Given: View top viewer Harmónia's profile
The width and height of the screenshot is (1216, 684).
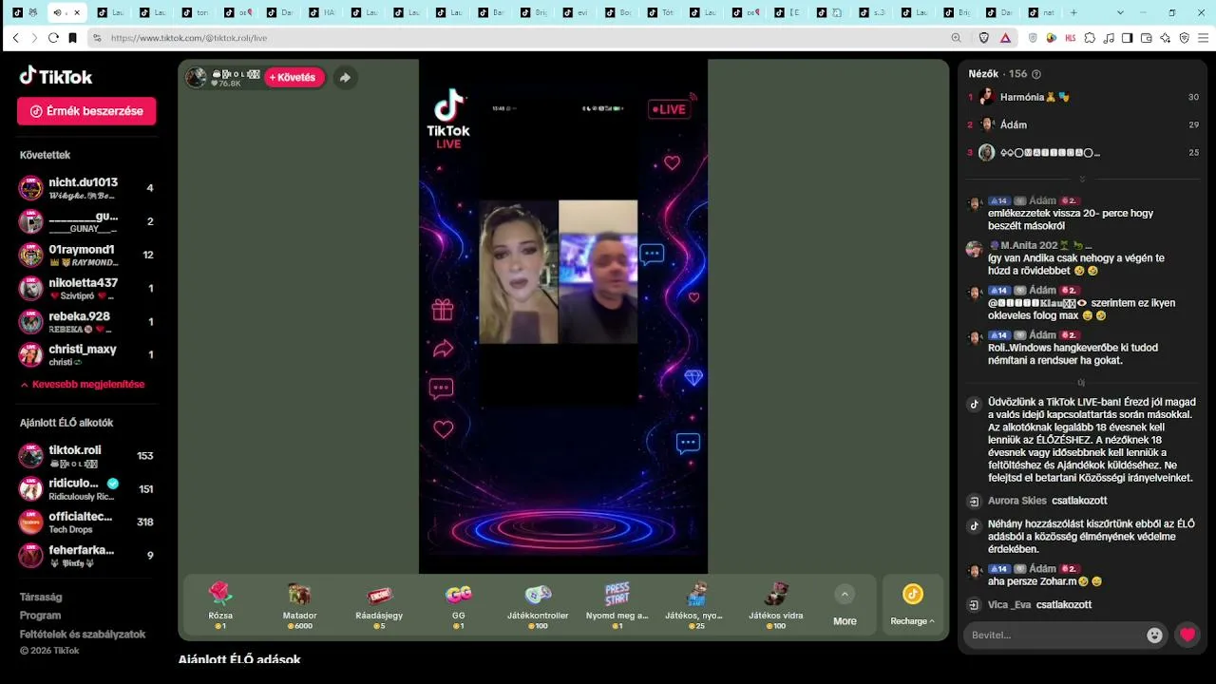Looking at the screenshot, I should [x=1035, y=97].
